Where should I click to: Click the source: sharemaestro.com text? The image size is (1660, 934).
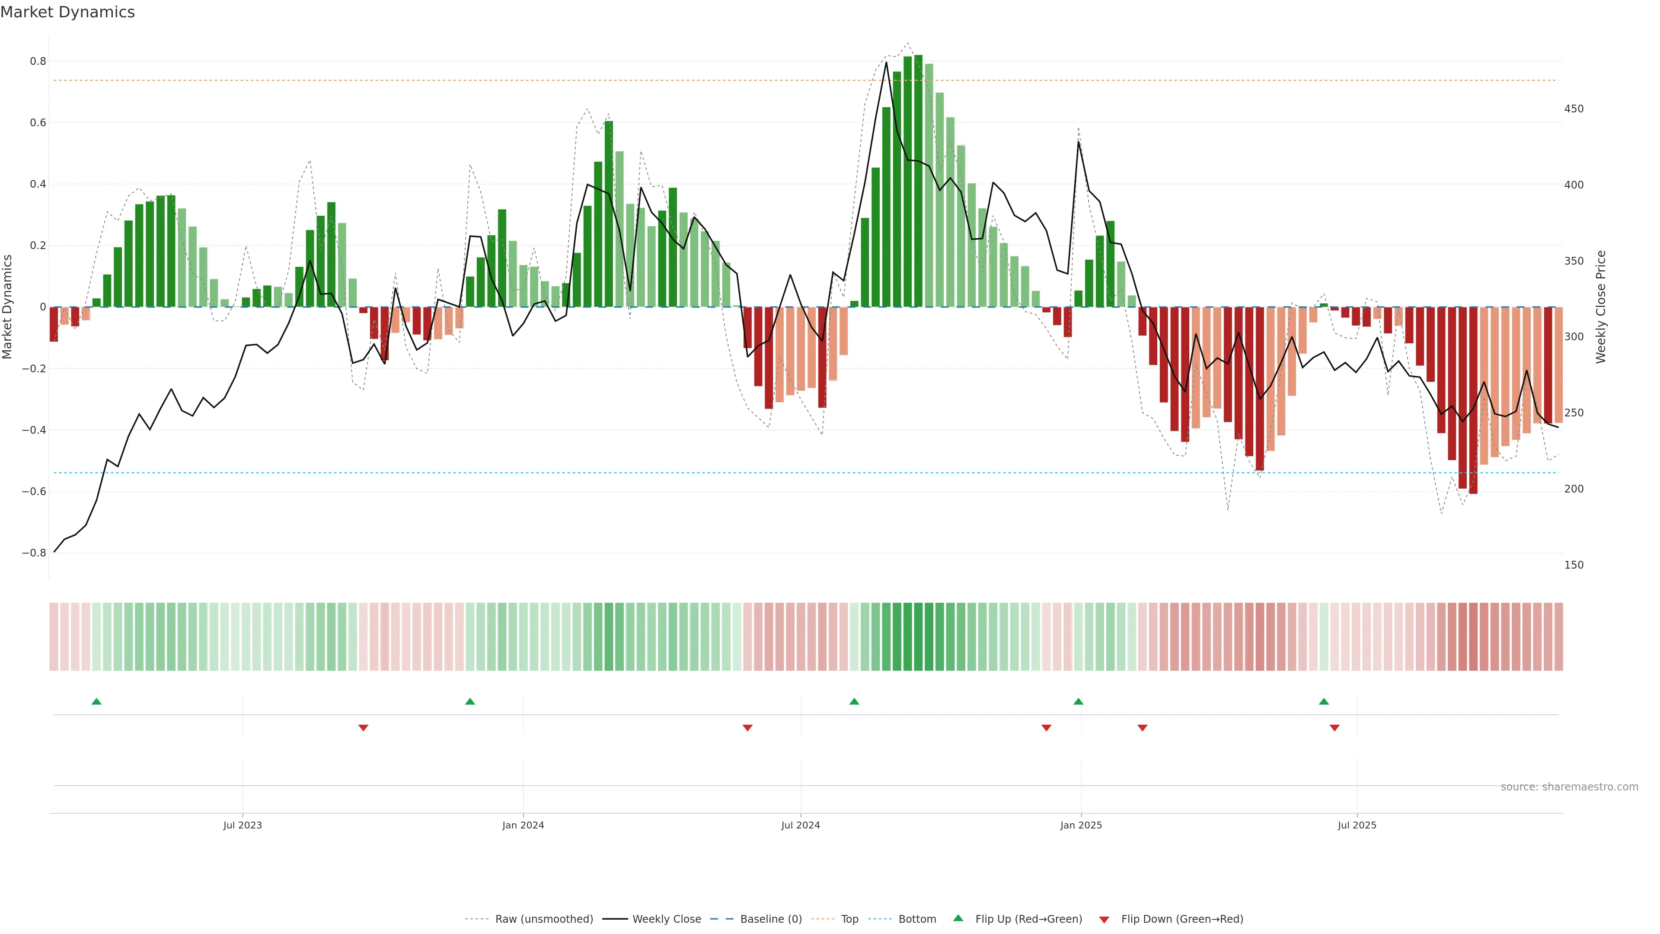1569,787
